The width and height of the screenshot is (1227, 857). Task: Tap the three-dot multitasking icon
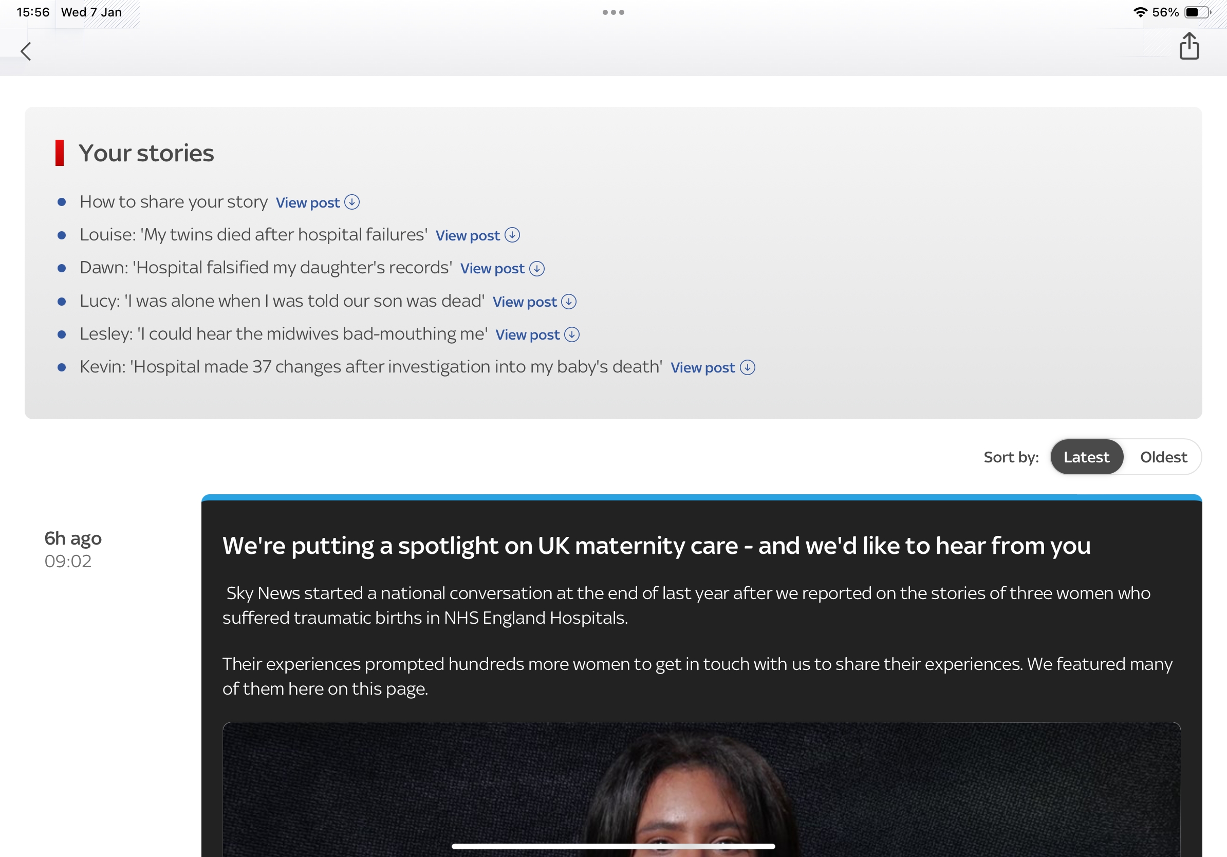613,12
